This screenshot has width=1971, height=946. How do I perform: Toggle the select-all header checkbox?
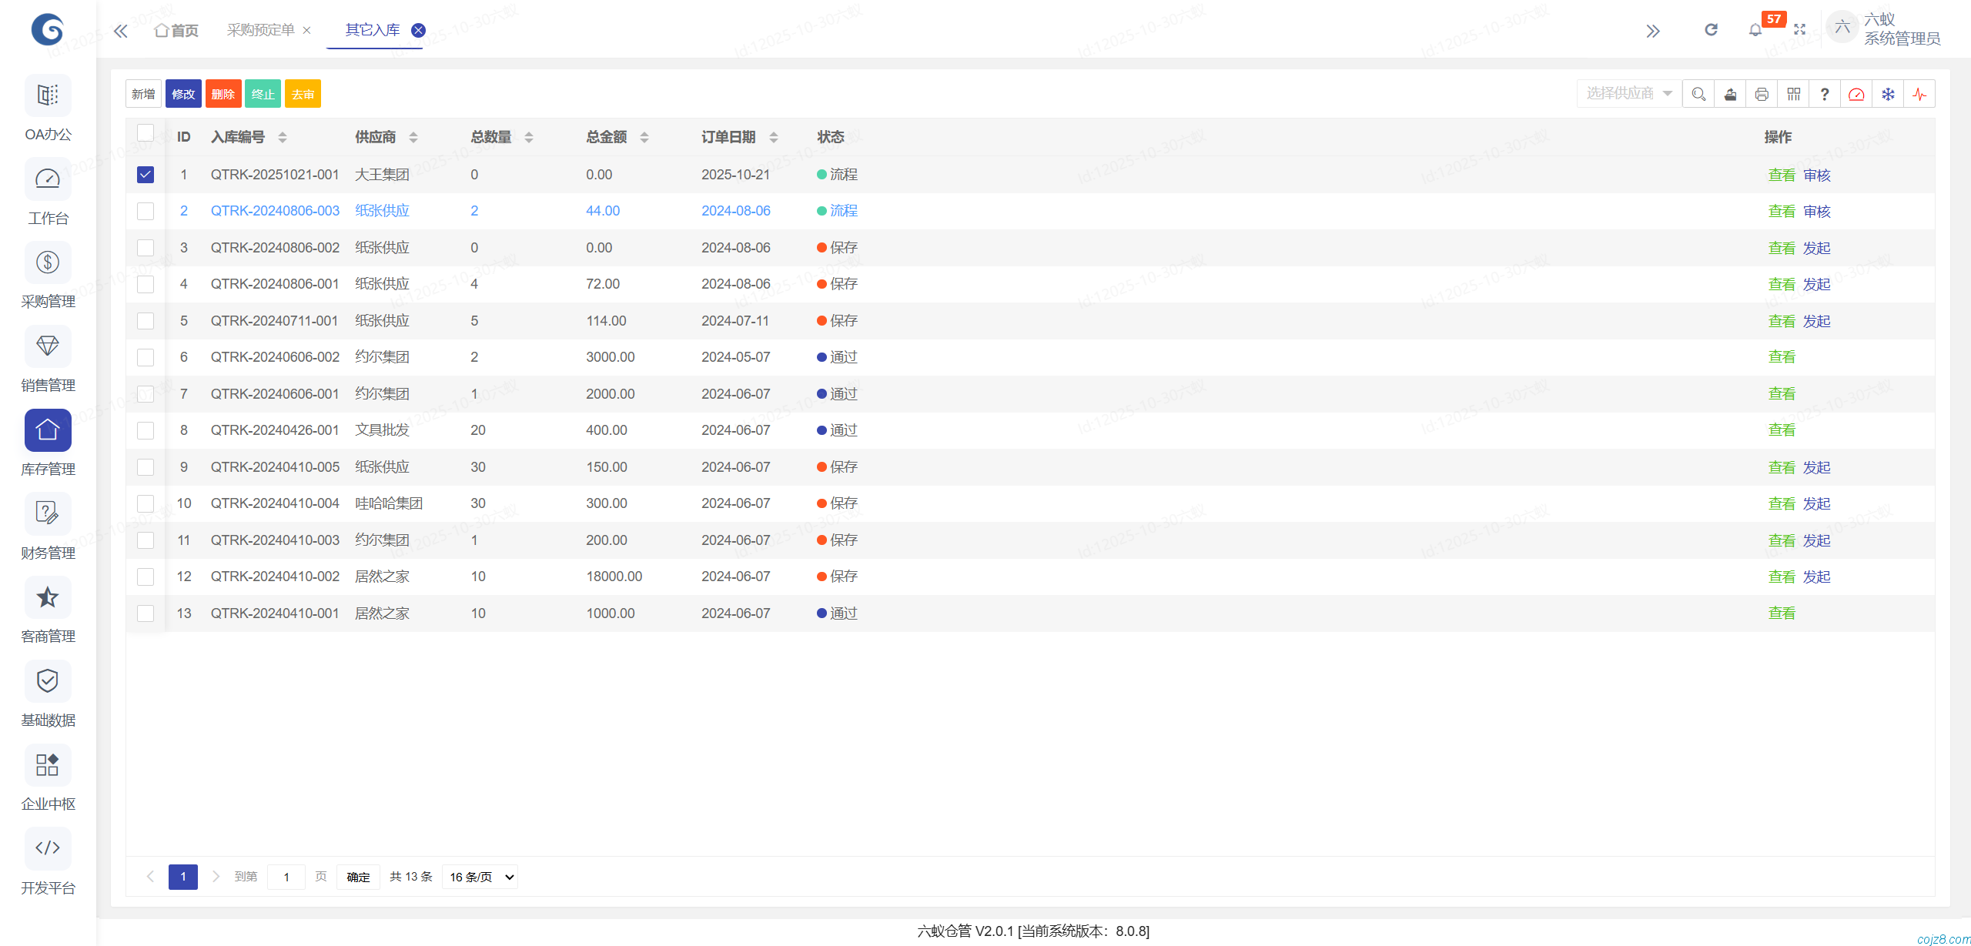pos(146,133)
